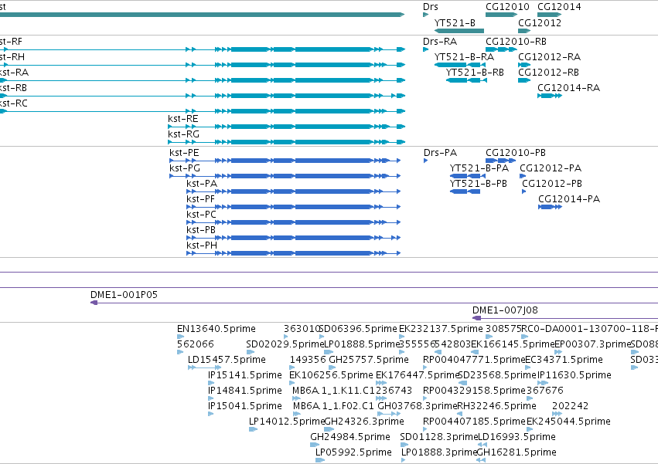658x464 pixels.
Task: Select transcript YT521-B-RA
Action: click(460, 65)
